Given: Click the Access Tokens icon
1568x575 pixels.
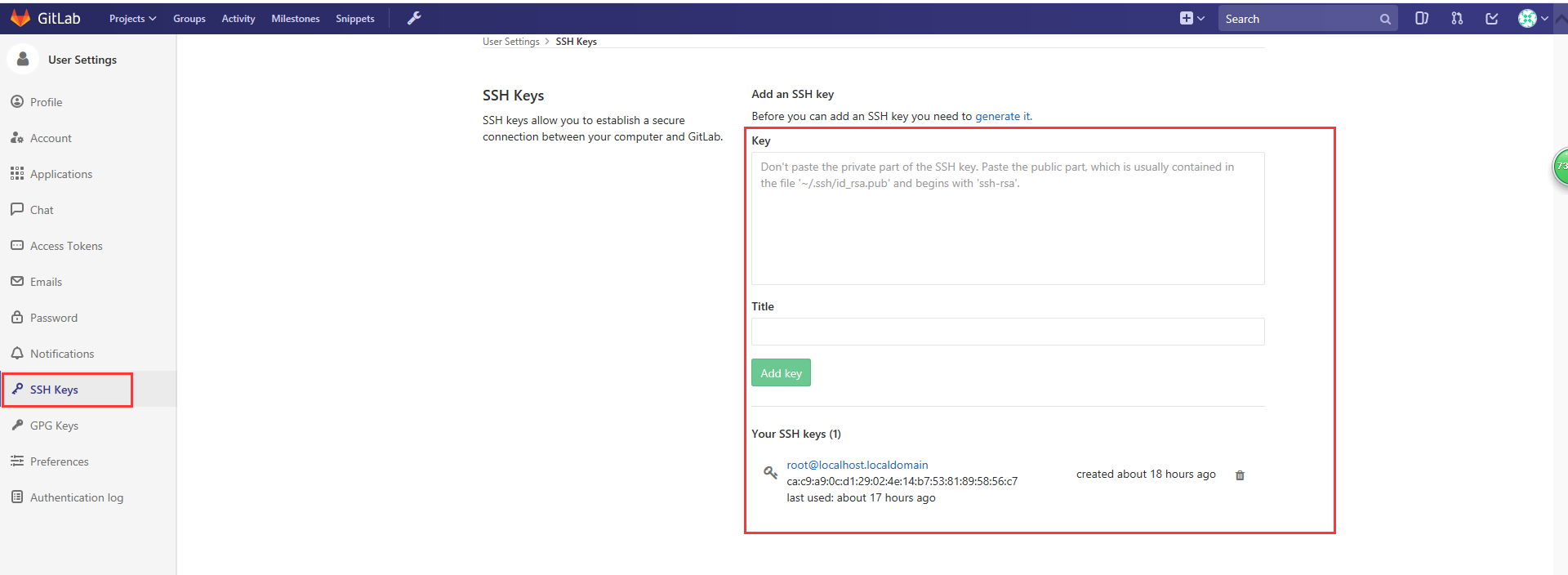Looking at the screenshot, I should 17,245.
